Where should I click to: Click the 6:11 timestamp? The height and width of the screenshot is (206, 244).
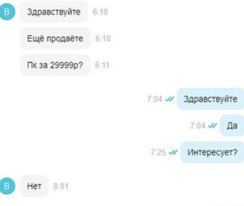tap(102, 65)
